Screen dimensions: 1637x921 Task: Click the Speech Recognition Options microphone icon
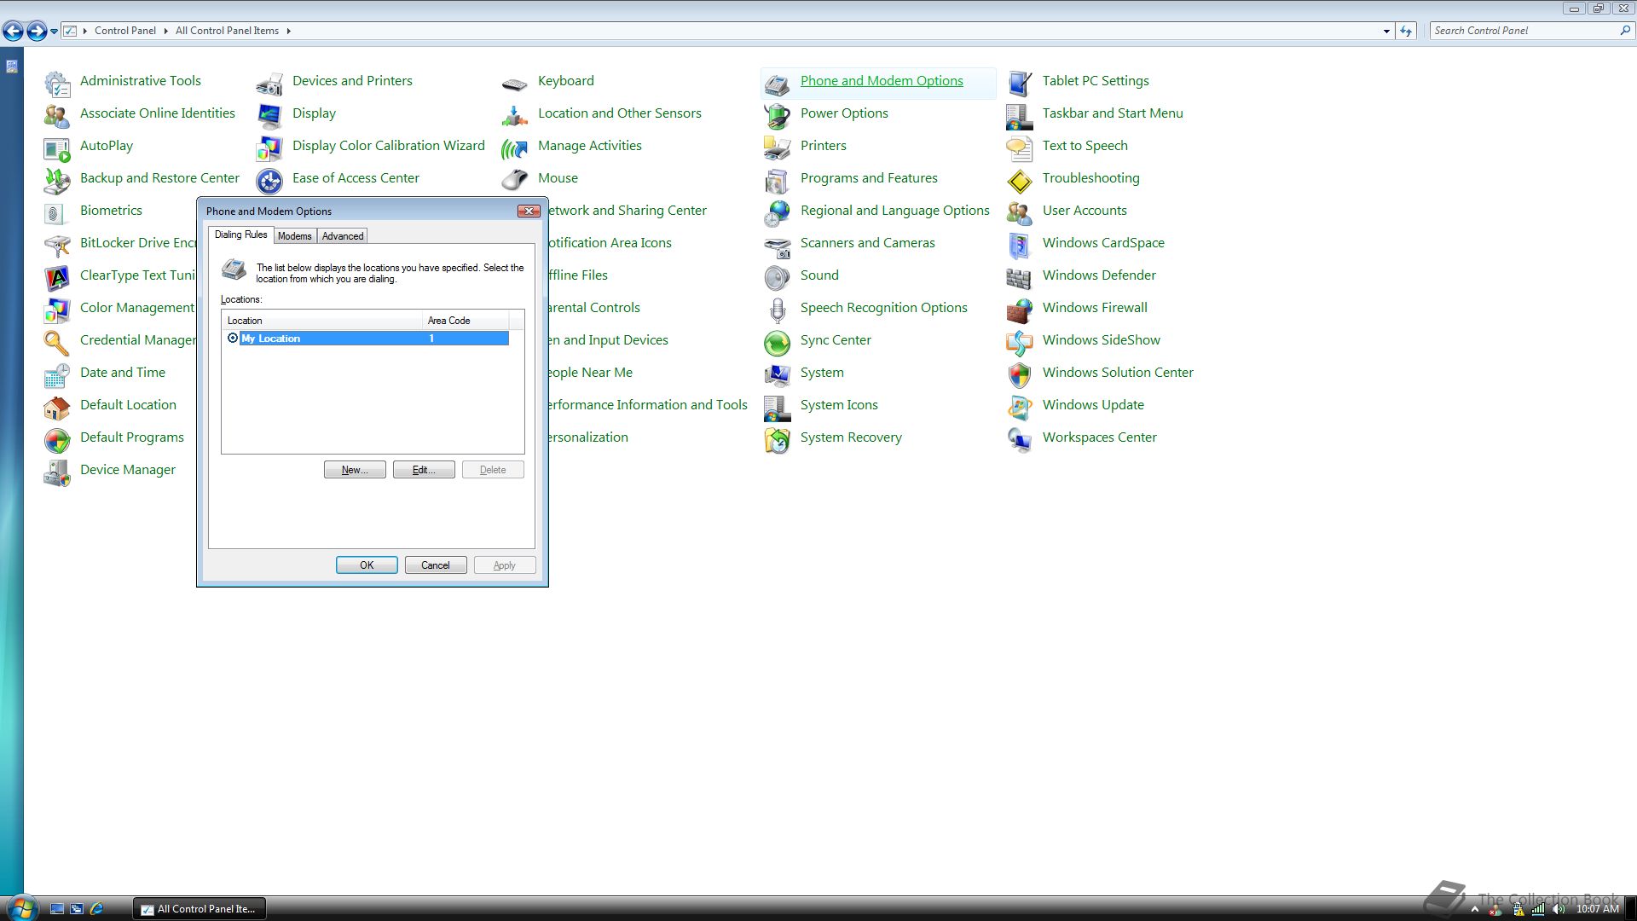click(x=778, y=310)
